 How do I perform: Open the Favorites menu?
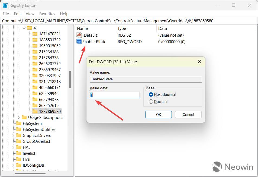(47, 14)
